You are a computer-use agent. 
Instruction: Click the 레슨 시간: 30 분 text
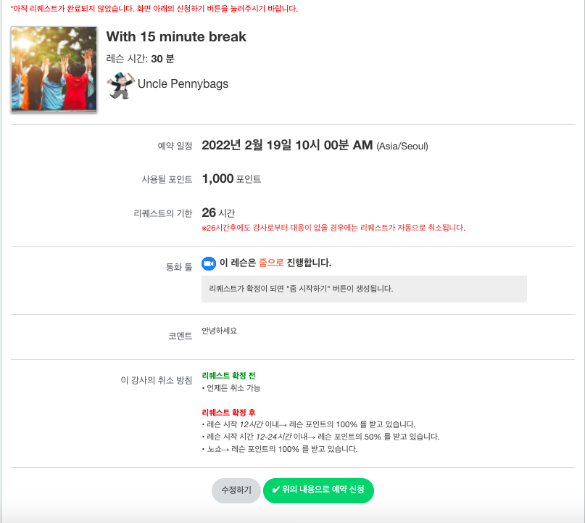pyautogui.click(x=141, y=59)
